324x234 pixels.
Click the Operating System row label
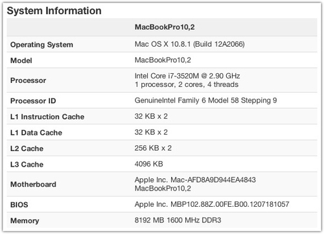click(41, 45)
